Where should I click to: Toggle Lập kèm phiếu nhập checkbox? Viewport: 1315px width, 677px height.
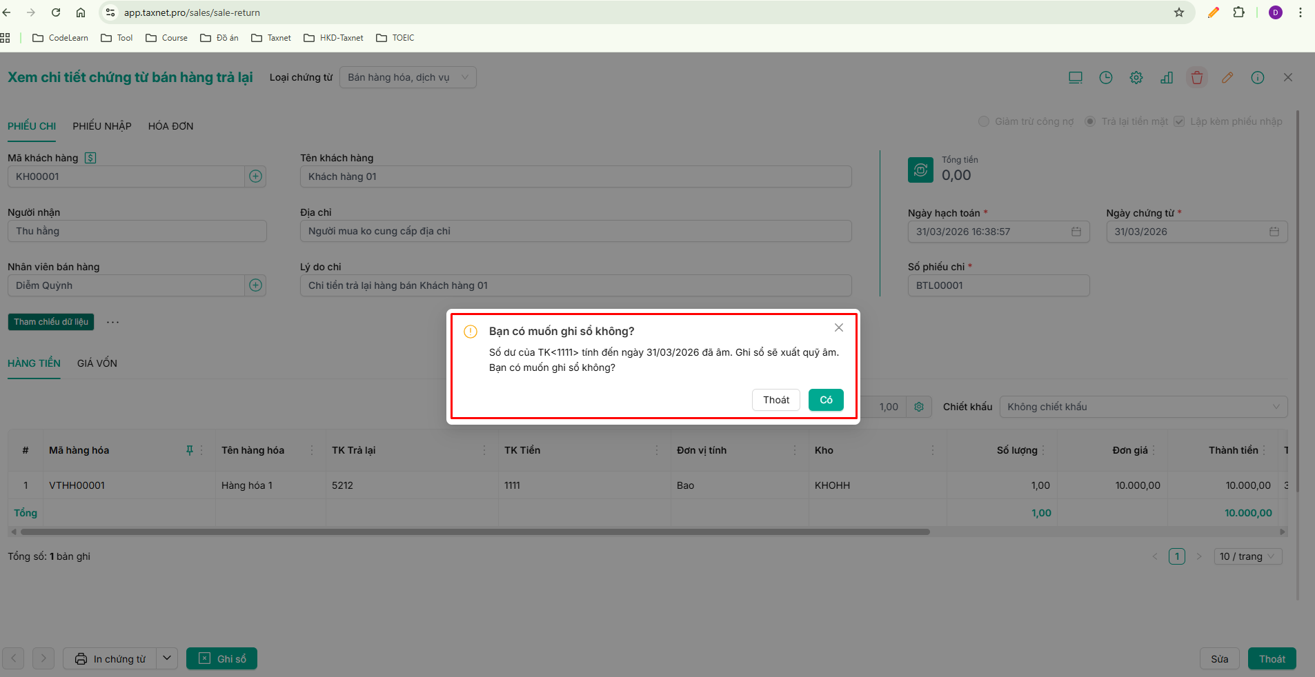coord(1179,121)
